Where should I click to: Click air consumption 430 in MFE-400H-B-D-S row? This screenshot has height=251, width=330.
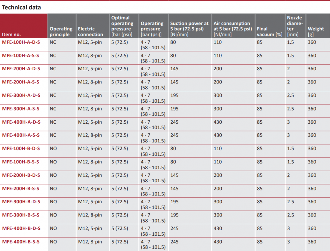[x=218, y=228]
